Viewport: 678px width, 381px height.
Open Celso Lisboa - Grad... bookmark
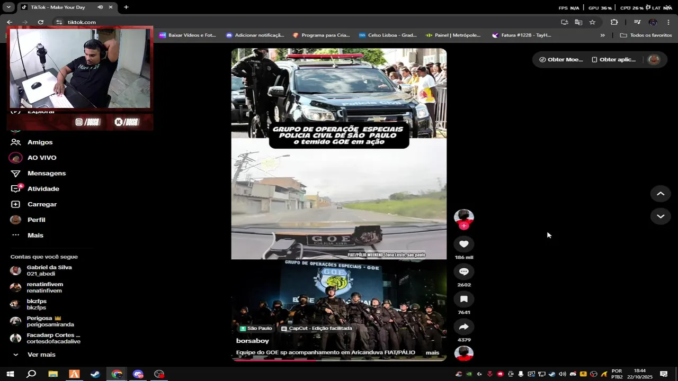tap(388, 35)
